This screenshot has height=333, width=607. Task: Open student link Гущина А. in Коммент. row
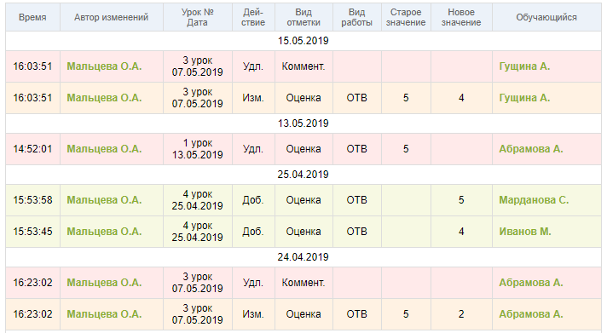pos(524,66)
